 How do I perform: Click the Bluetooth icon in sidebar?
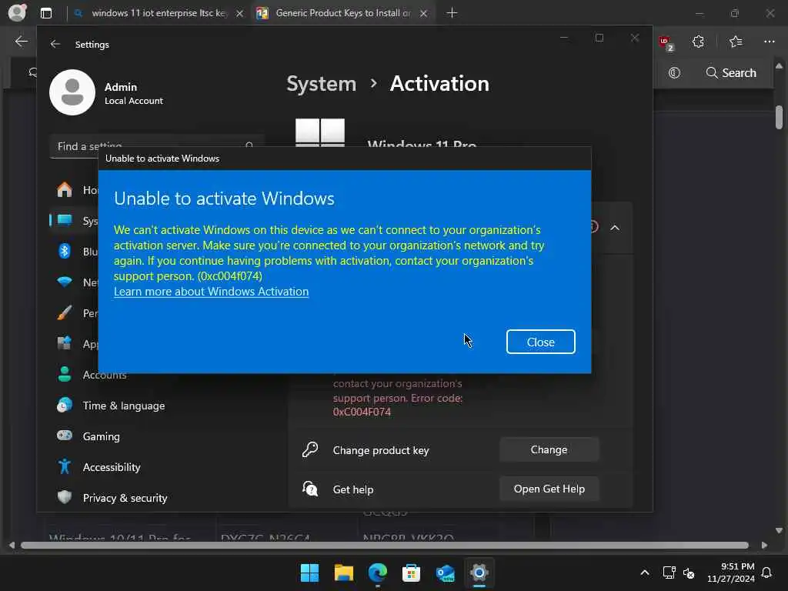point(65,251)
